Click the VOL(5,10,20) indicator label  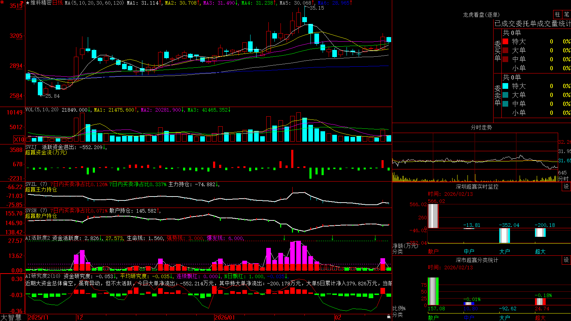coord(42,110)
